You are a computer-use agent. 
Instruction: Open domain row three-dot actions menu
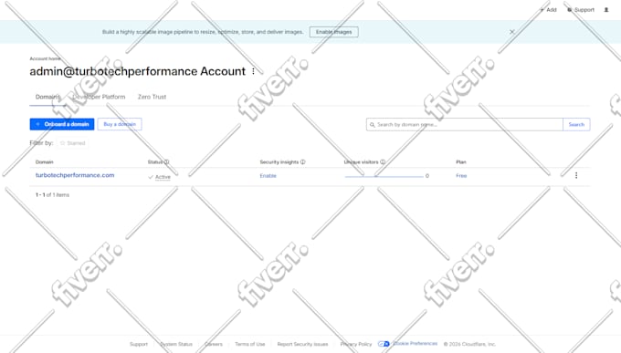point(576,175)
